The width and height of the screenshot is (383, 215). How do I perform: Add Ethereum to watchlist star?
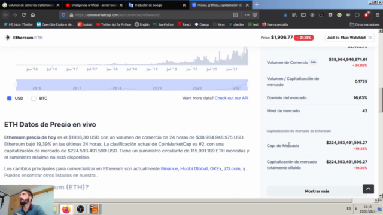[370, 38]
